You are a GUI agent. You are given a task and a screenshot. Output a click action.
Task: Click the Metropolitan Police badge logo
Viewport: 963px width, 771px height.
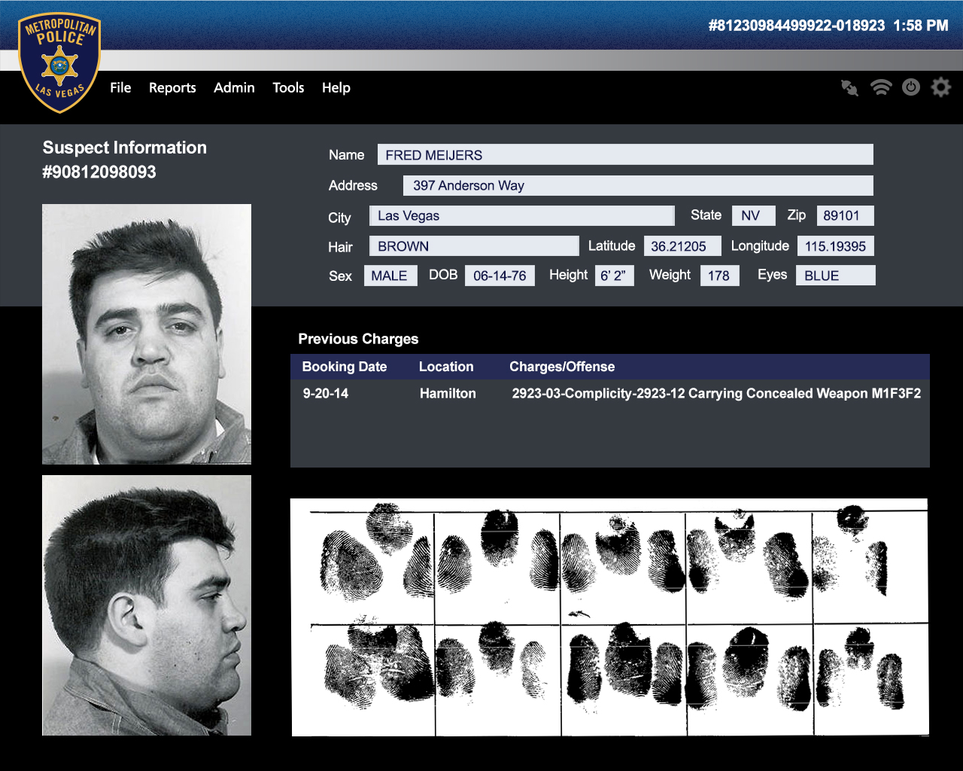coord(59,63)
